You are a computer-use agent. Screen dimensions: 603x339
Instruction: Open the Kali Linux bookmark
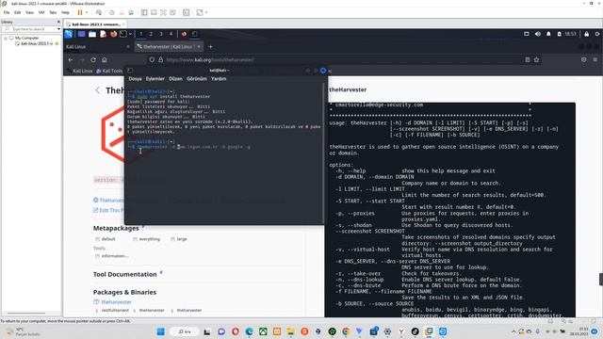(79, 71)
